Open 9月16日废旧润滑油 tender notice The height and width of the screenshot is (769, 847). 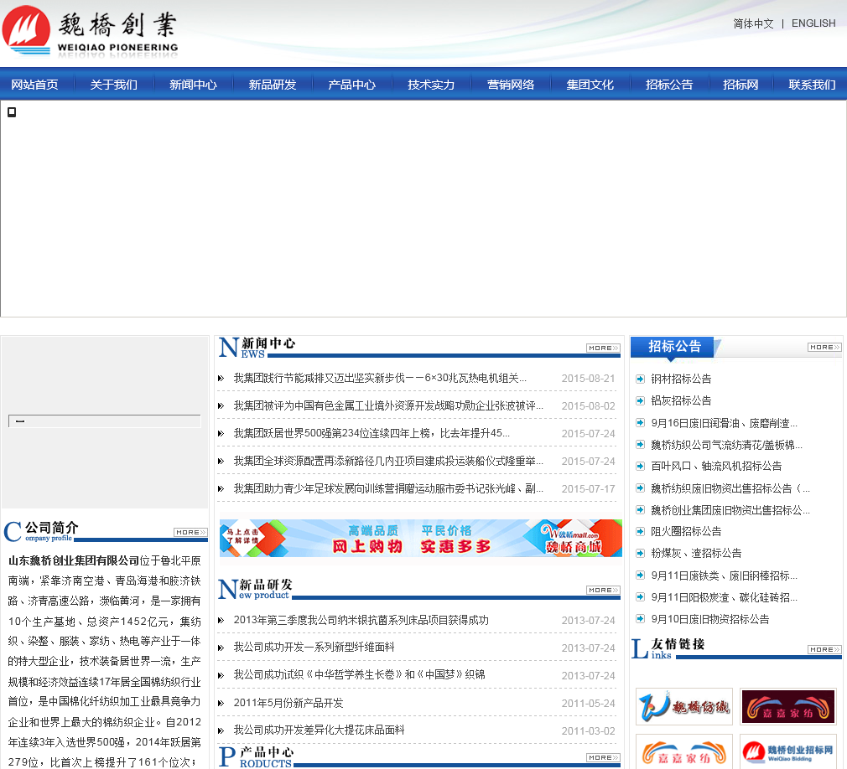(x=725, y=423)
